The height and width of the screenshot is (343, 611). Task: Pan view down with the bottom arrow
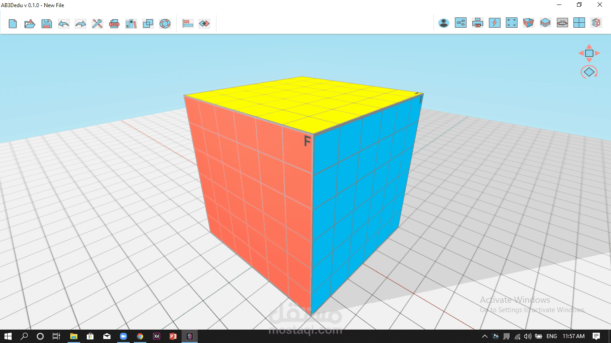tap(589, 60)
